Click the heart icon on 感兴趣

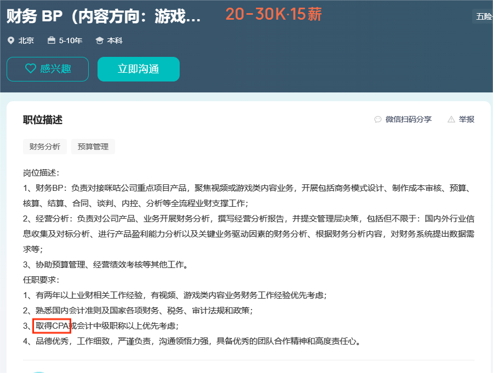point(31,69)
